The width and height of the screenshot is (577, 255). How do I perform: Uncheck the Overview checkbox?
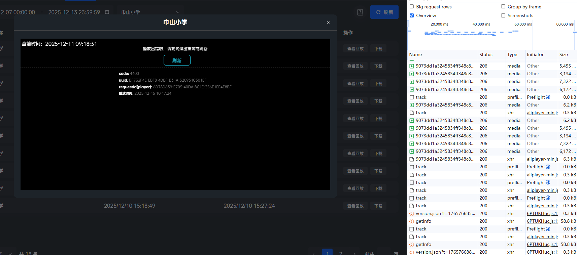coord(412,15)
